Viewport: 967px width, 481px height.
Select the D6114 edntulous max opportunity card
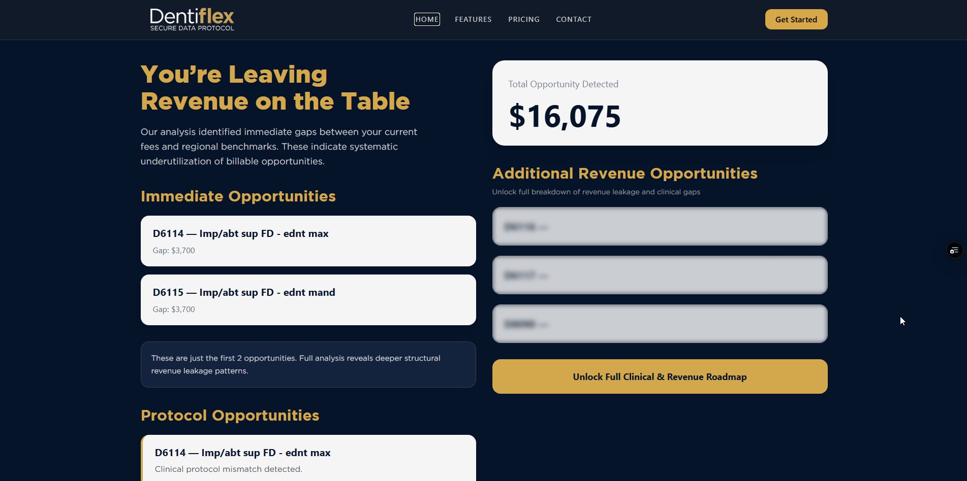click(x=308, y=241)
